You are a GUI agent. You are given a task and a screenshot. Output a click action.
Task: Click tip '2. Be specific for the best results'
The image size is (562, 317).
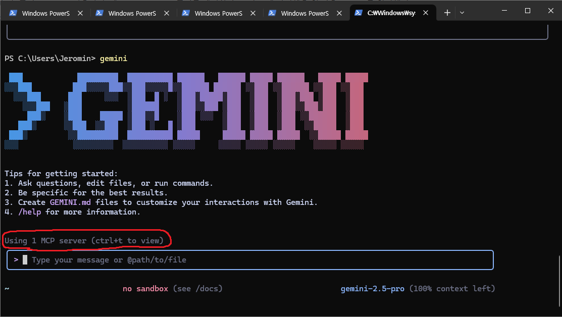[x=86, y=193]
